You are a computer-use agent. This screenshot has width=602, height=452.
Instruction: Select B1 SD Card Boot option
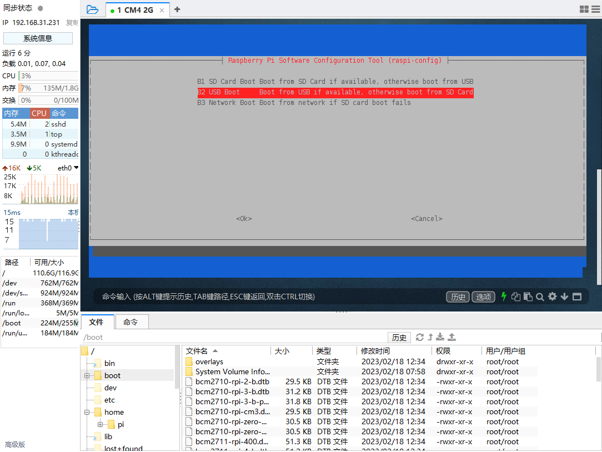tap(335, 82)
